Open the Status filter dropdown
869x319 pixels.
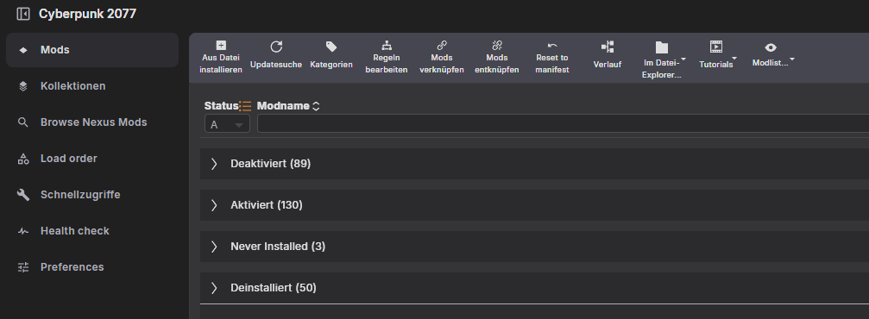[227, 124]
